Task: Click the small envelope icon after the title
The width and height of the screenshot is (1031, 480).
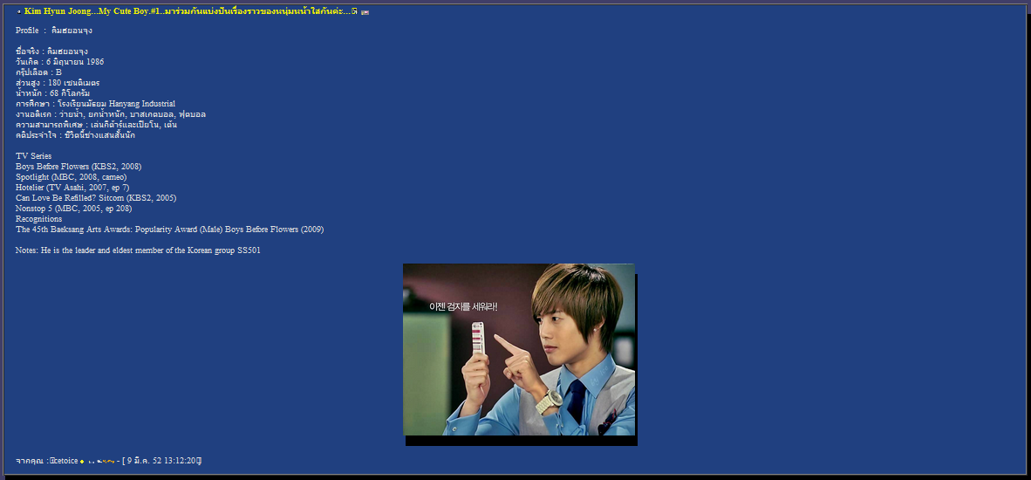Action: pos(365,12)
